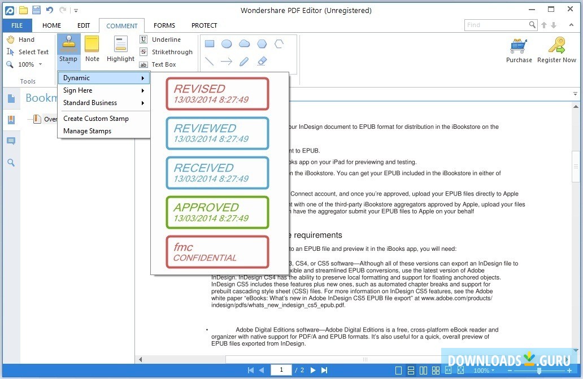The height and width of the screenshot is (379, 583).
Task: Pick the CONFIDENTIAL dynamic stamp
Action: 217,252
